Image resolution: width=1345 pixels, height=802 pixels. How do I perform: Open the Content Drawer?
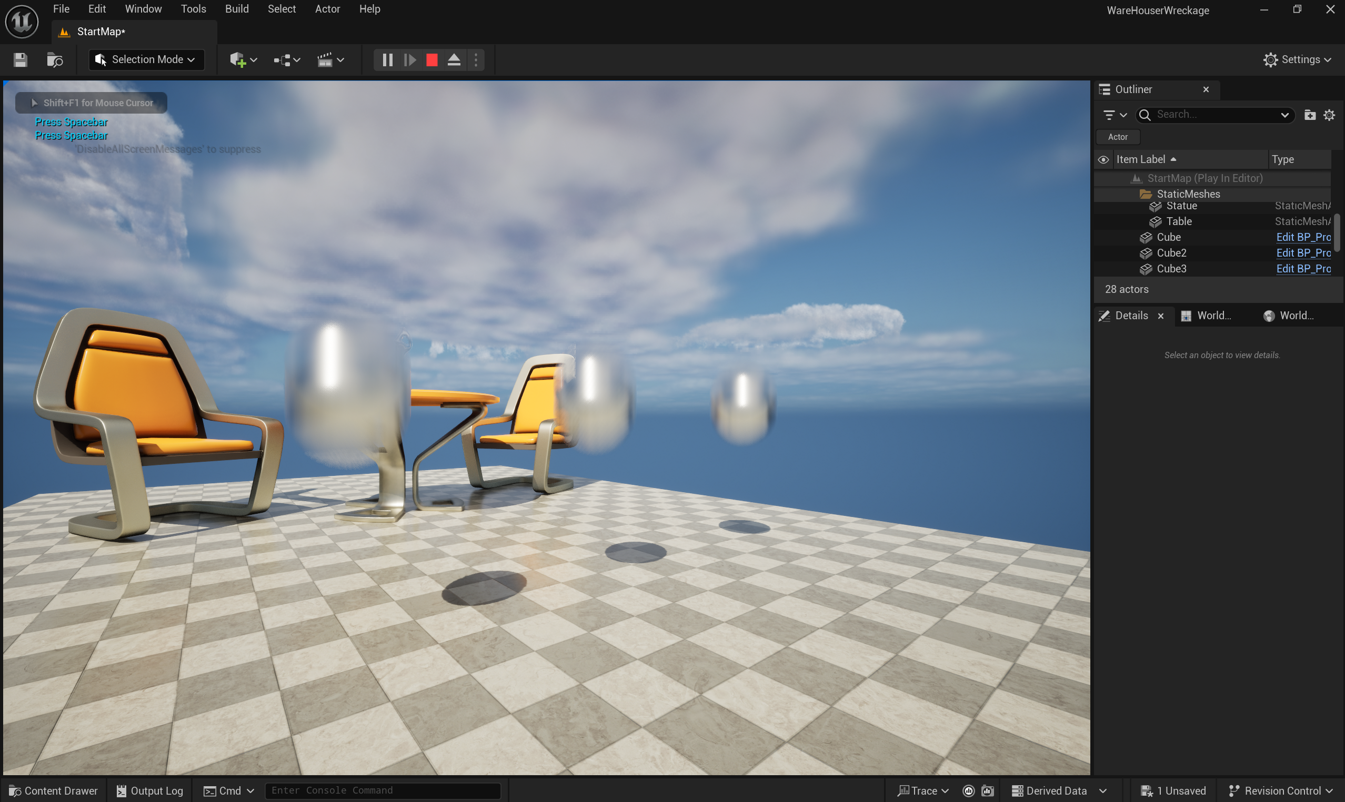tap(54, 790)
